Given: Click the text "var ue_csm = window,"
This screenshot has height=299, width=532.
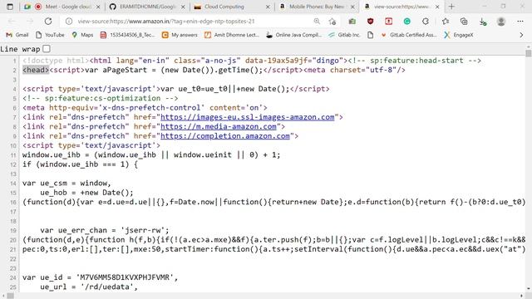Looking at the screenshot, I should (x=66, y=183).
